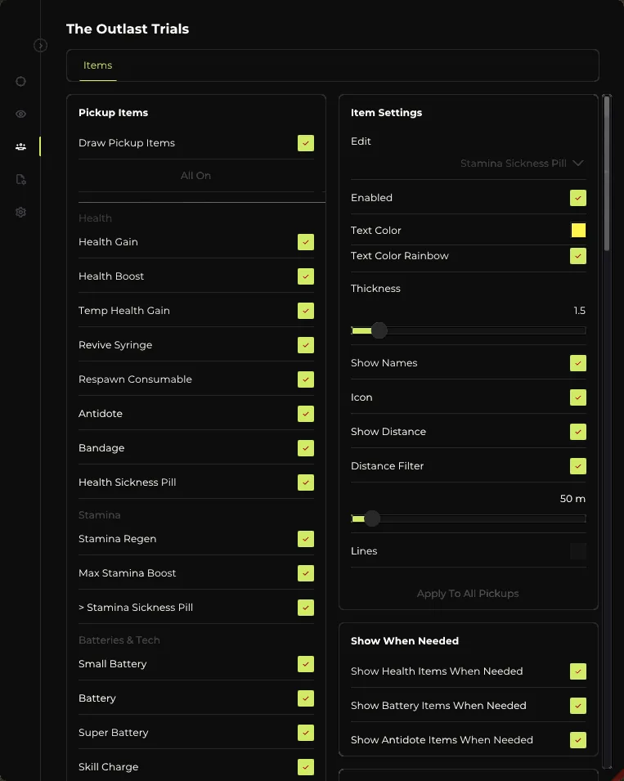Toggle Antidote checkbox
624x781 pixels.
[306, 414]
